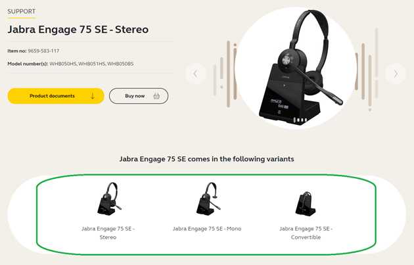The image size is (414, 265).
Task: Open the Jabra Engage 75 SE - Mono link
Action: click(207, 229)
